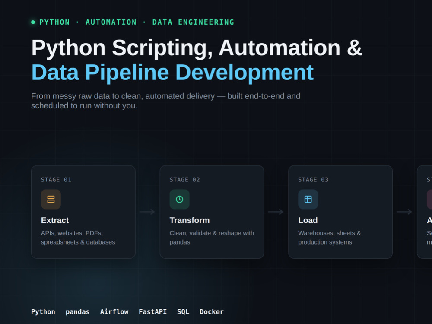Click the arrow after the Load card

[x=404, y=212]
